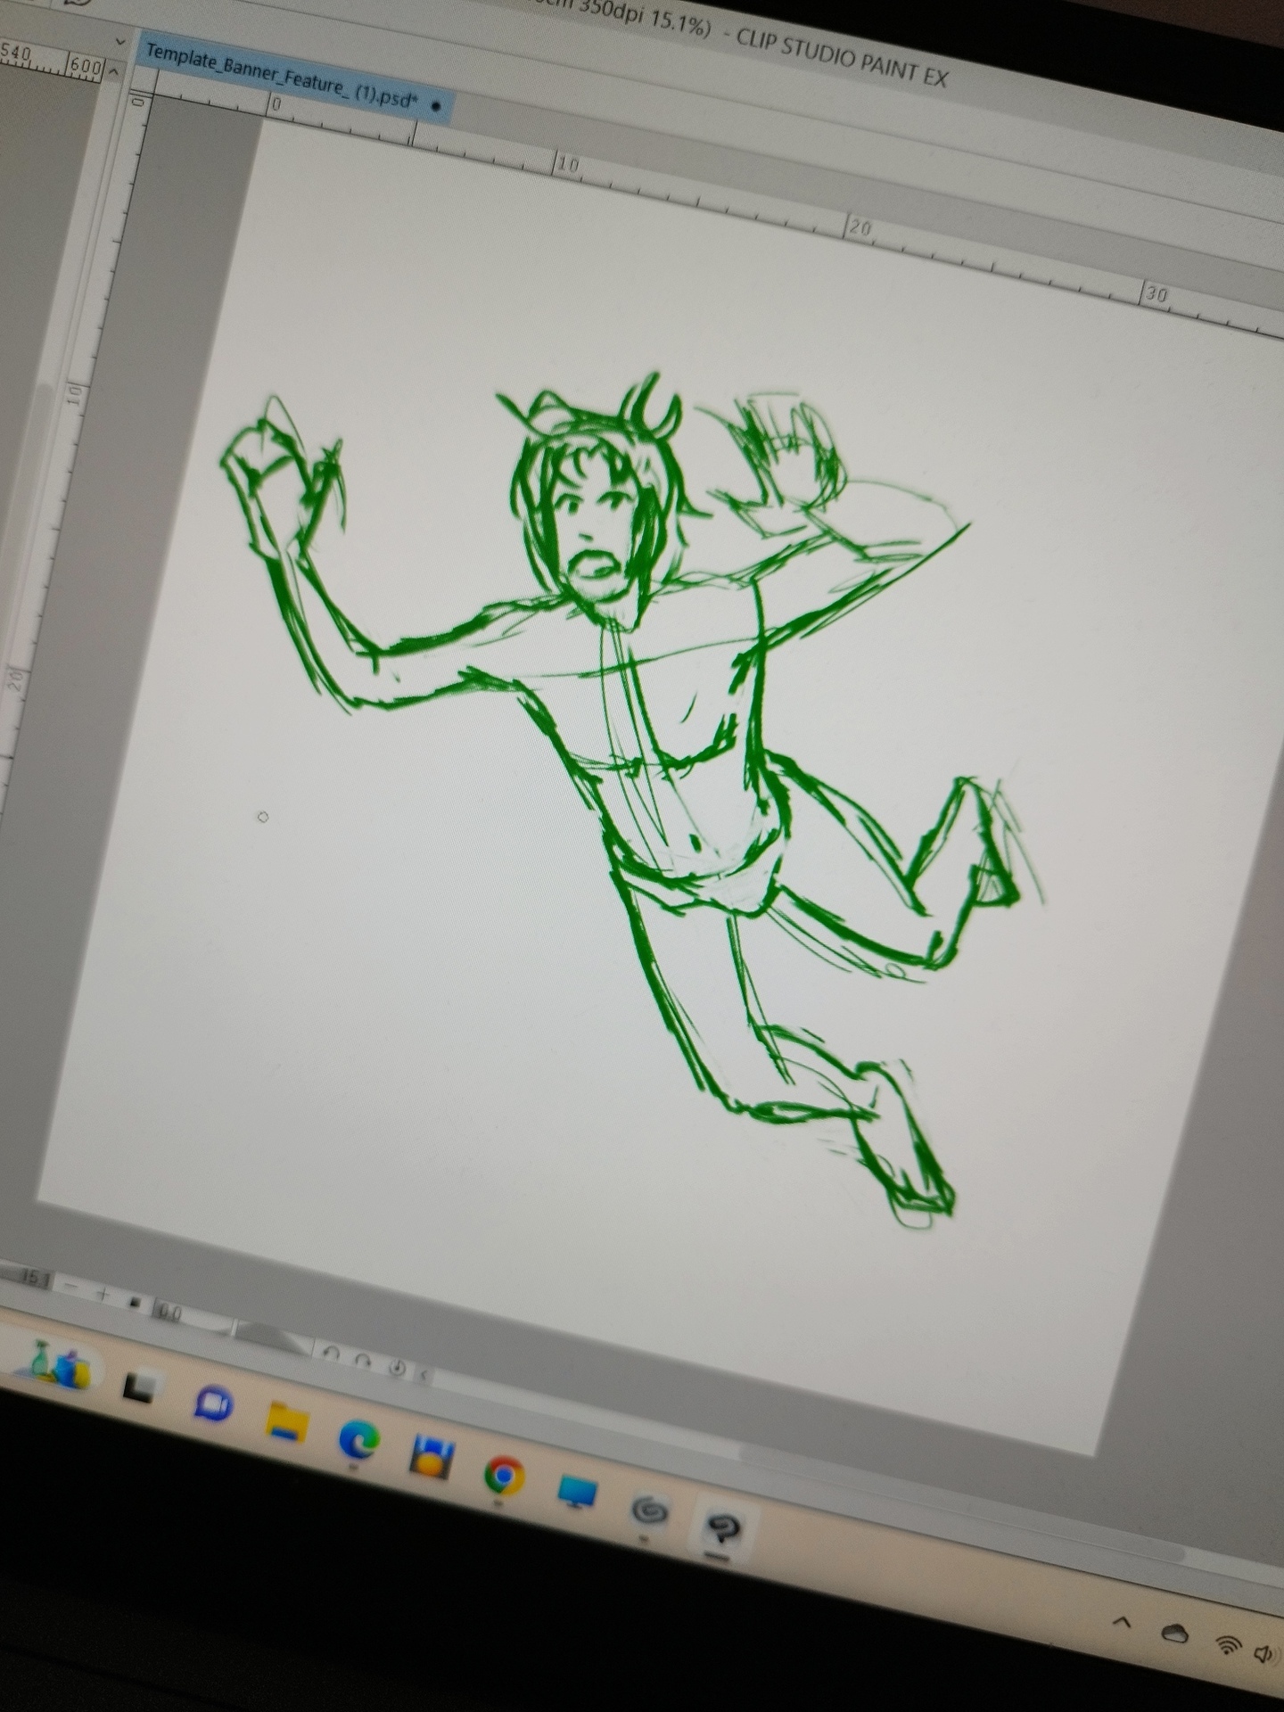Rotate canvas left with counterclockwise arrow

coord(331,1354)
